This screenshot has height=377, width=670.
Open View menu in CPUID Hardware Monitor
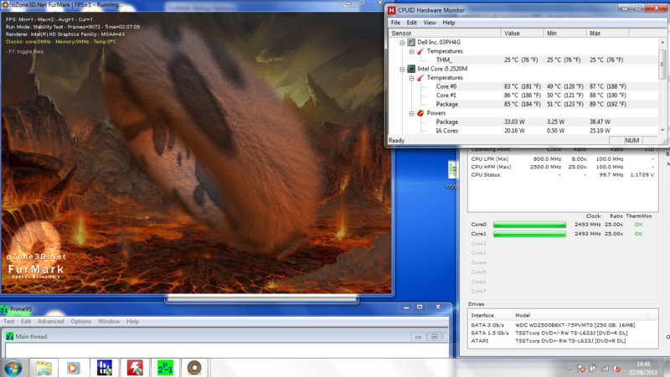[430, 23]
